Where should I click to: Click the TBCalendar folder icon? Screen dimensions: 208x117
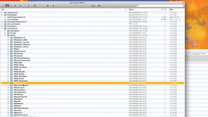tap(11, 53)
